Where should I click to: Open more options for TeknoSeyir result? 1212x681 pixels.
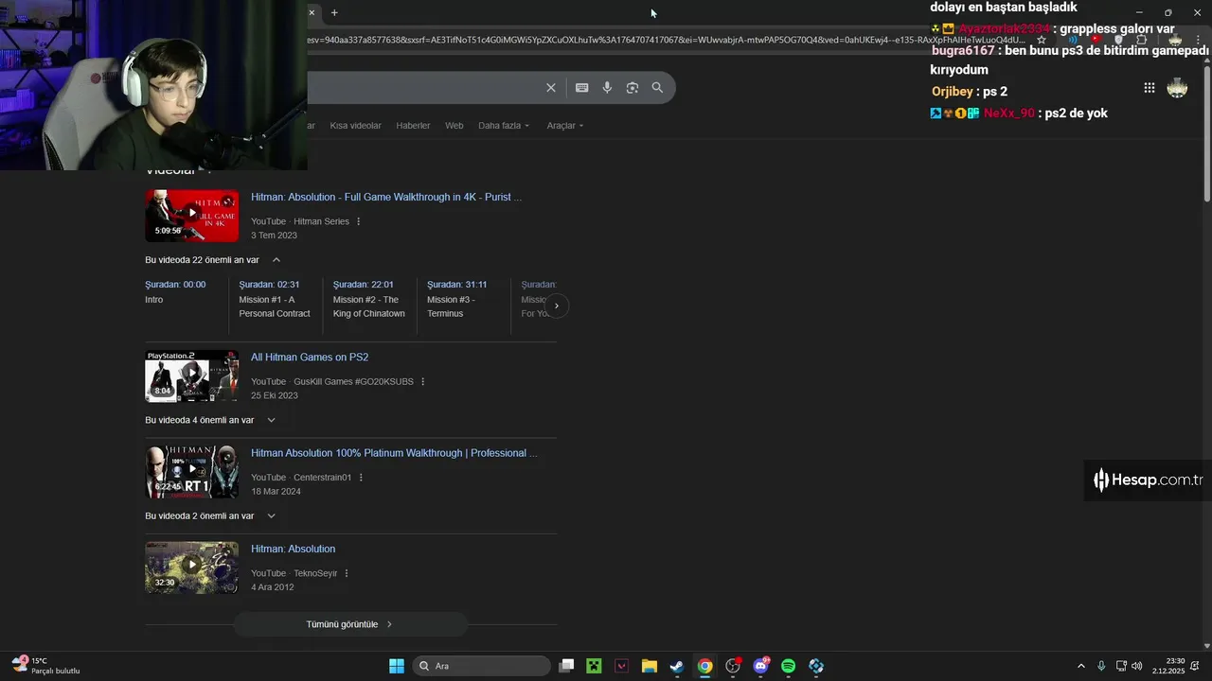pos(346,573)
